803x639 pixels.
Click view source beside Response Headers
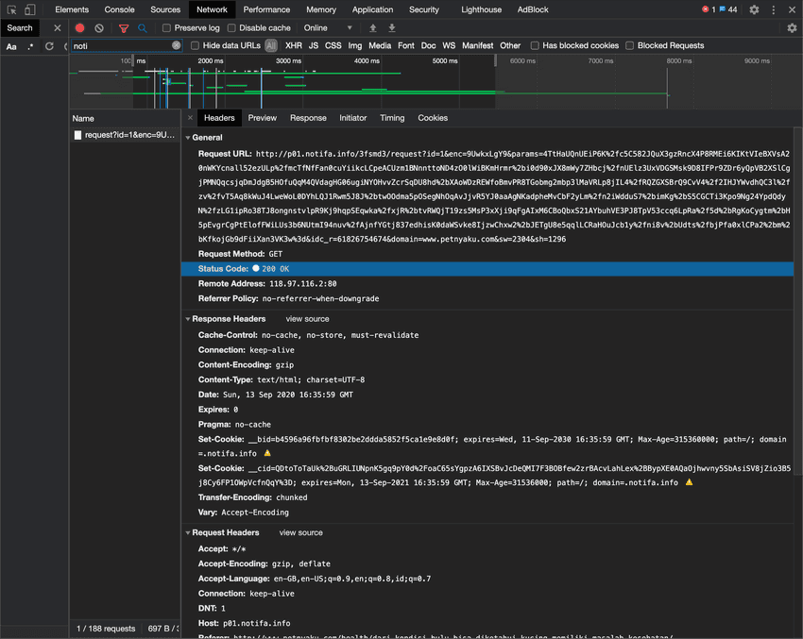[307, 319]
